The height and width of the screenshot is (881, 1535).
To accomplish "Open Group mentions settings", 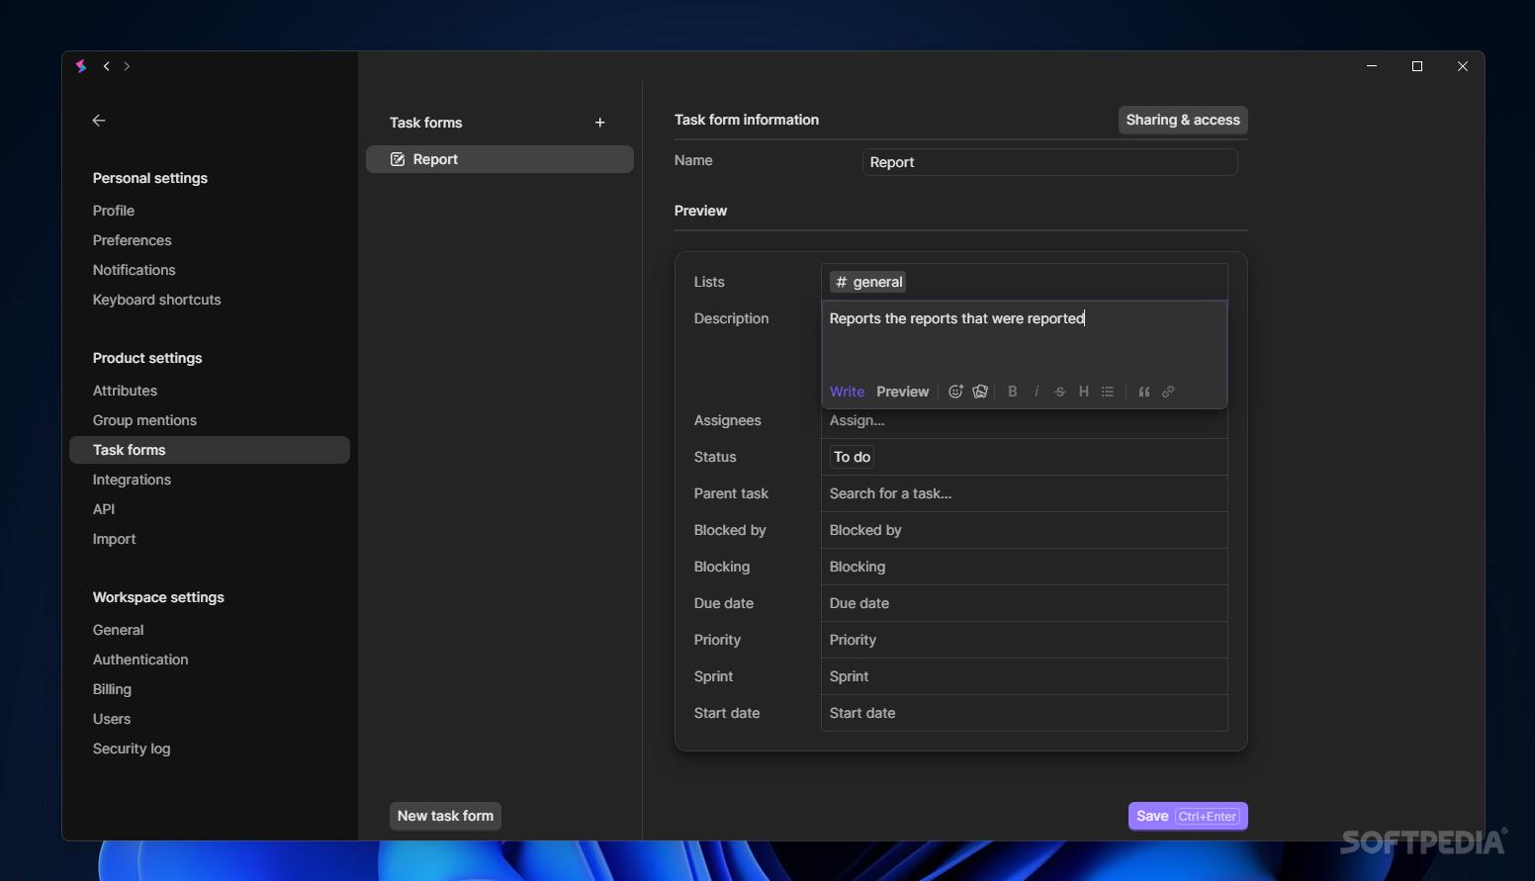I will click(145, 420).
